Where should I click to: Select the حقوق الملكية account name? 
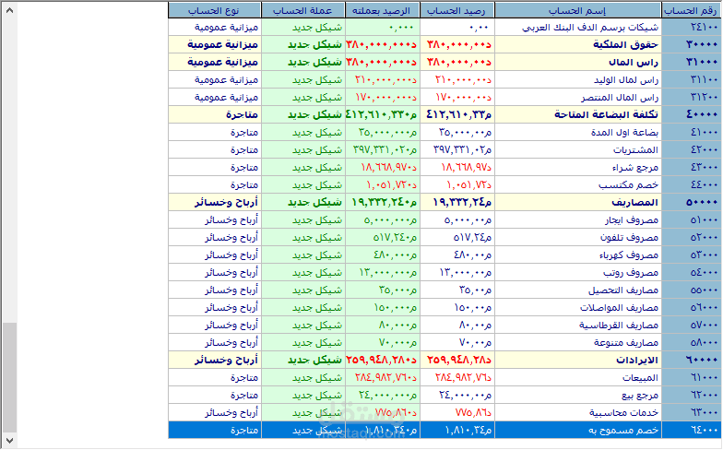coord(577,45)
